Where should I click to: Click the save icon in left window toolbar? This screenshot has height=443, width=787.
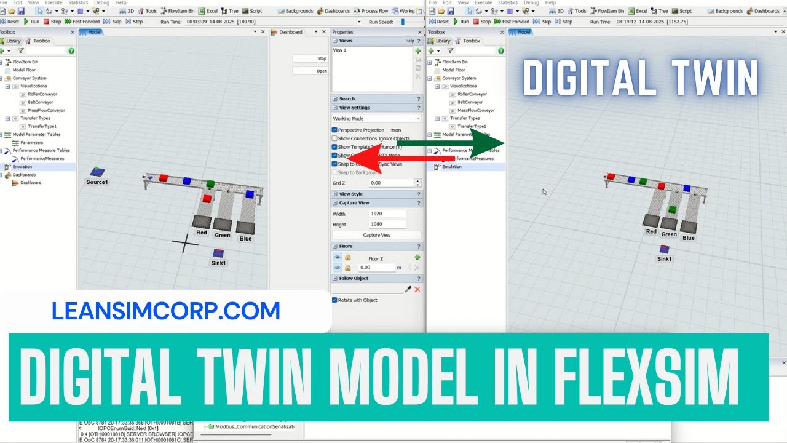[21, 11]
